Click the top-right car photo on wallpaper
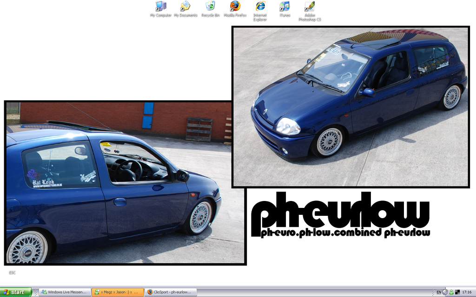 pyautogui.click(x=350, y=107)
